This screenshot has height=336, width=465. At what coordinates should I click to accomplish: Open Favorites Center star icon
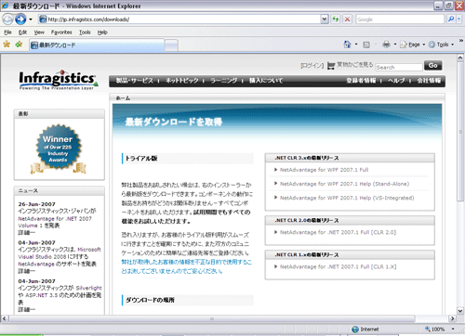[7, 45]
